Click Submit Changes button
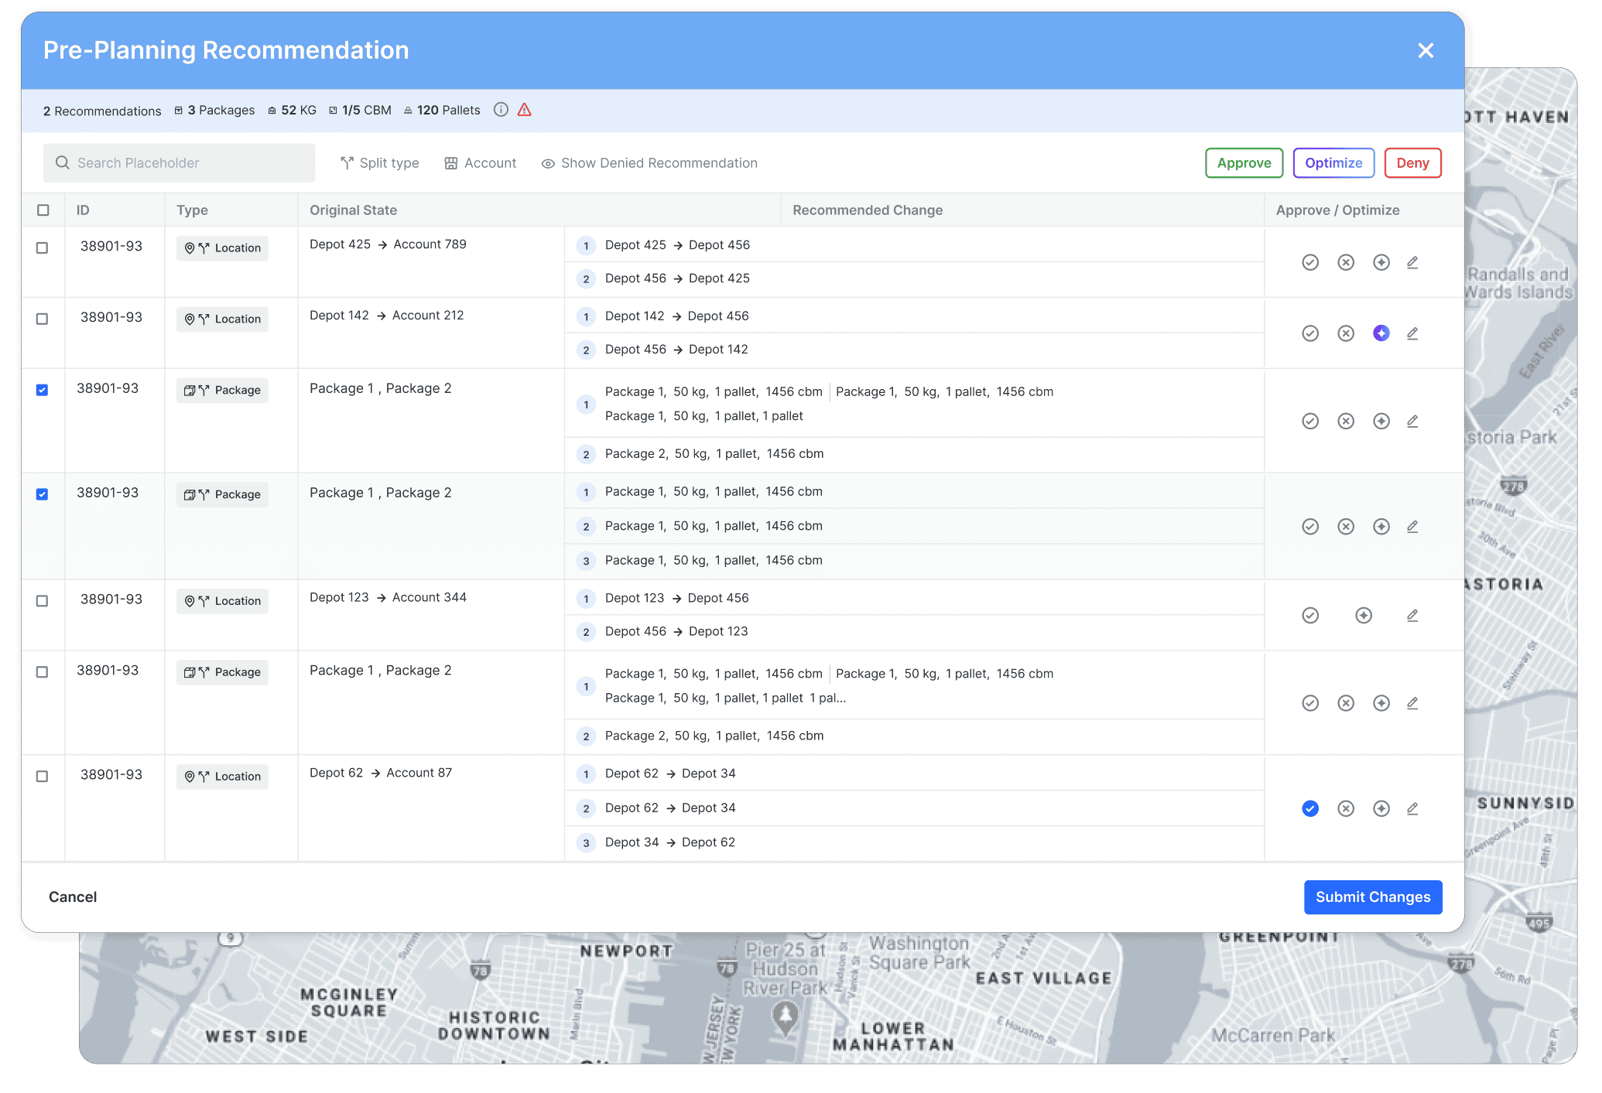Viewport: 1602px width, 1093px height. pyautogui.click(x=1373, y=897)
